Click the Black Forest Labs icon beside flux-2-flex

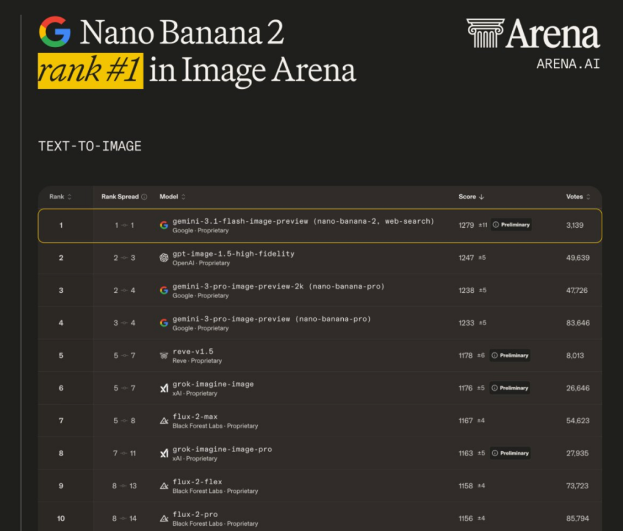pyautogui.click(x=164, y=486)
